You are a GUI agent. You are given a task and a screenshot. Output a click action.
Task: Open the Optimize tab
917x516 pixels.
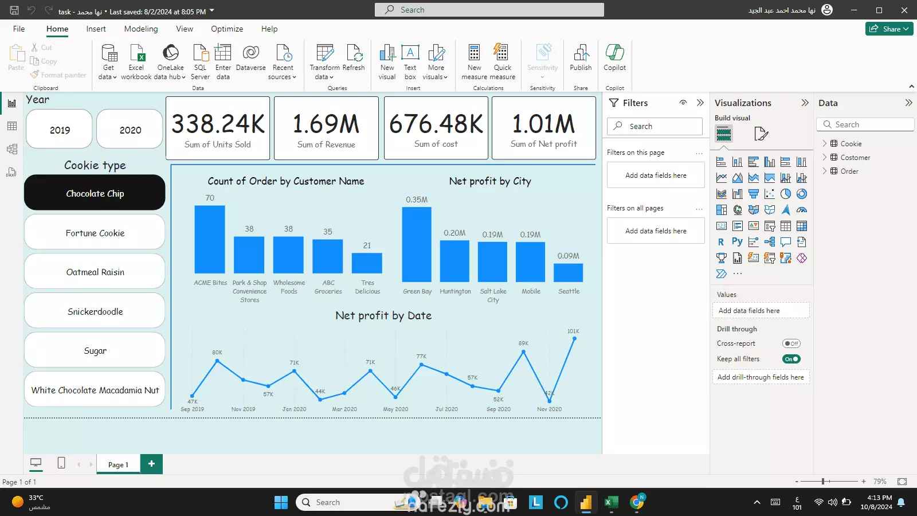tap(227, 29)
